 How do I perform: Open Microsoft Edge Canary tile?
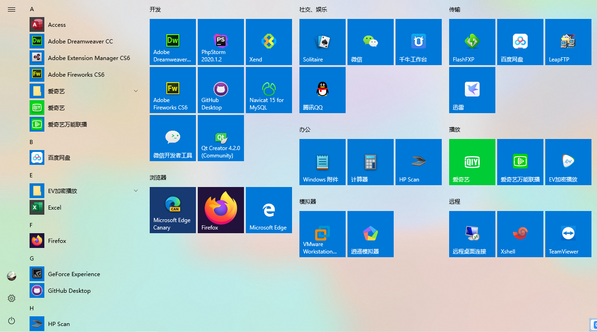(x=173, y=210)
